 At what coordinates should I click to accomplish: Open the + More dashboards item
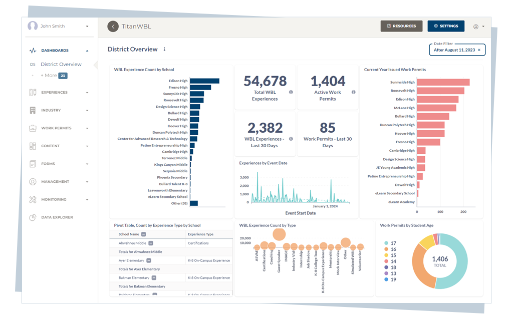50,76
